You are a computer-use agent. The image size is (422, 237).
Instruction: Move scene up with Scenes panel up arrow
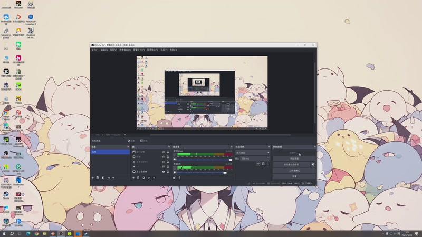[109, 177]
